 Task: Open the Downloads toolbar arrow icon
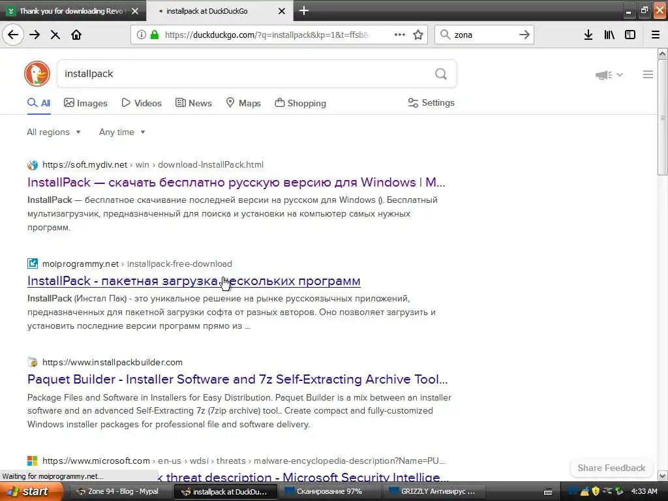pyautogui.click(x=588, y=35)
